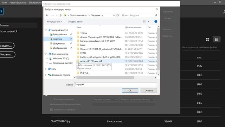Open the action set dropdown
The width and height of the screenshot is (225, 127).
point(105,99)
